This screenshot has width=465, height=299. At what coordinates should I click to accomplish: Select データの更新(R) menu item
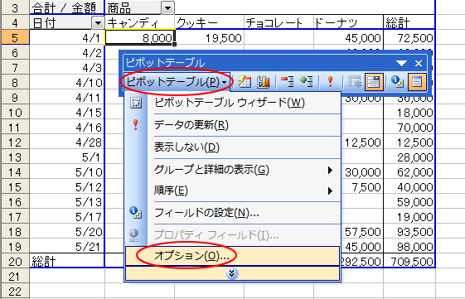click(232, 125)
